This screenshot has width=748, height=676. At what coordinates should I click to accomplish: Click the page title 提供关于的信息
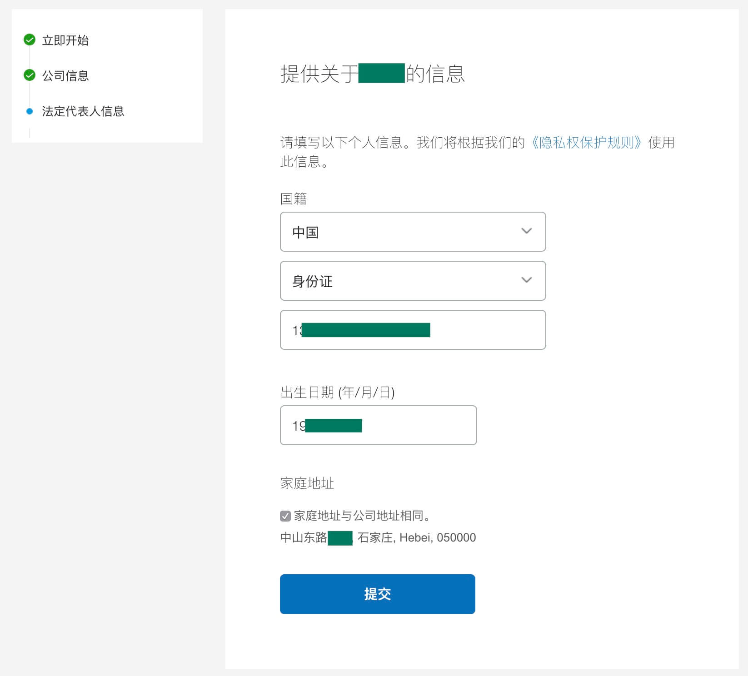pos(373,74)
